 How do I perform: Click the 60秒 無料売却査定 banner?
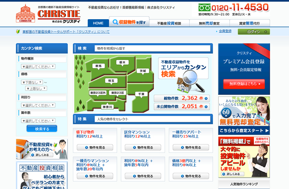pyautogui.click(x=244, y=116)
